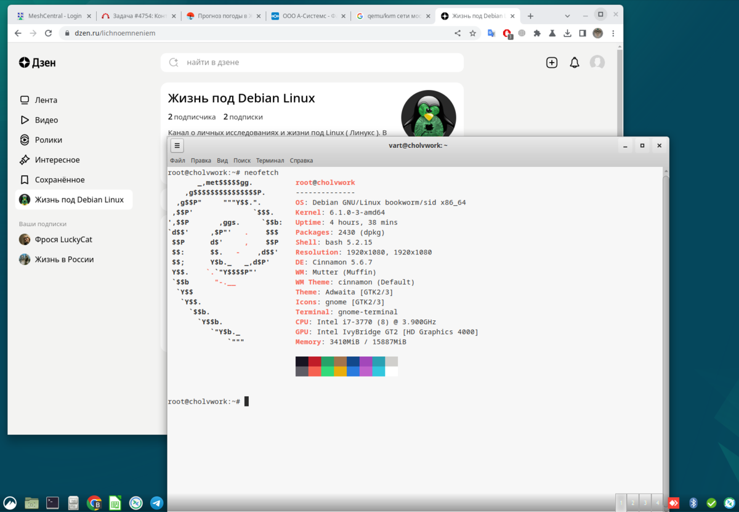Open terminal Вид menu
Viewport: 739px width, 512px height.
(222, 160)
